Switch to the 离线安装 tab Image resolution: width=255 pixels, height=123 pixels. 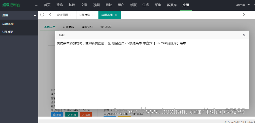click(87, 27)
